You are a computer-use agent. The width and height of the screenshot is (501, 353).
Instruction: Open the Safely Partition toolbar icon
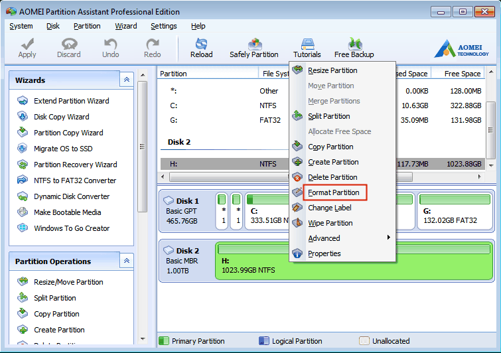click(254, 44)
